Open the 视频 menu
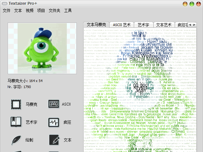The image size is (203, 152). 29,10
